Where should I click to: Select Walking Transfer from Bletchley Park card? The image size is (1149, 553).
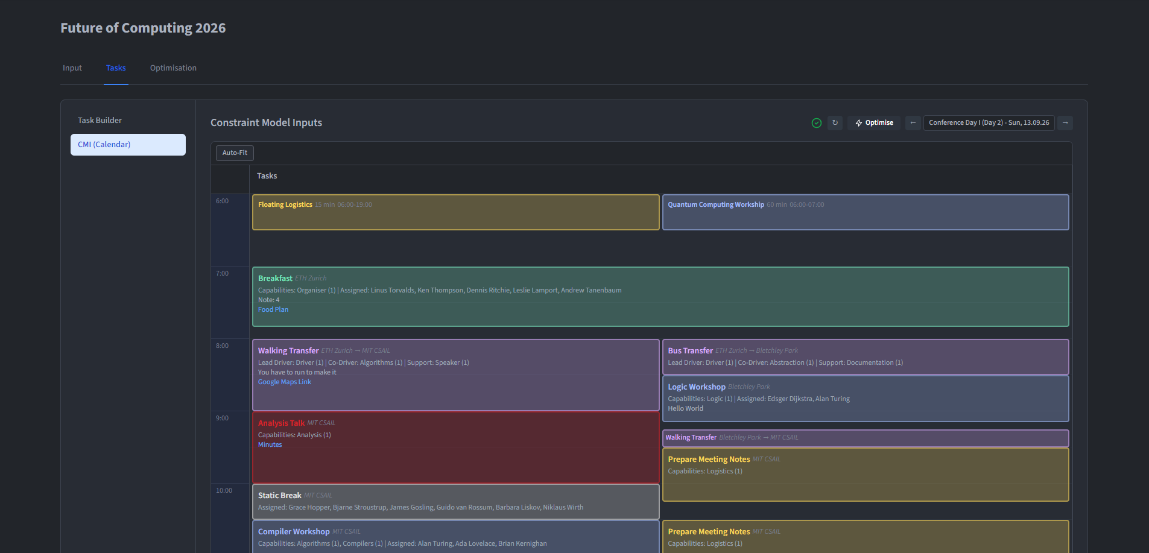coord(866,438)
